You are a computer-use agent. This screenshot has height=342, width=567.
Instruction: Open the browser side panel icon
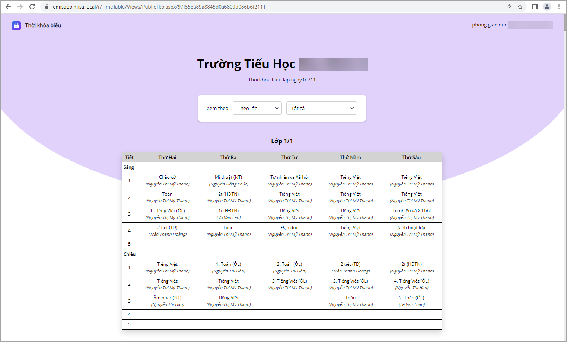tap(535, 7)
